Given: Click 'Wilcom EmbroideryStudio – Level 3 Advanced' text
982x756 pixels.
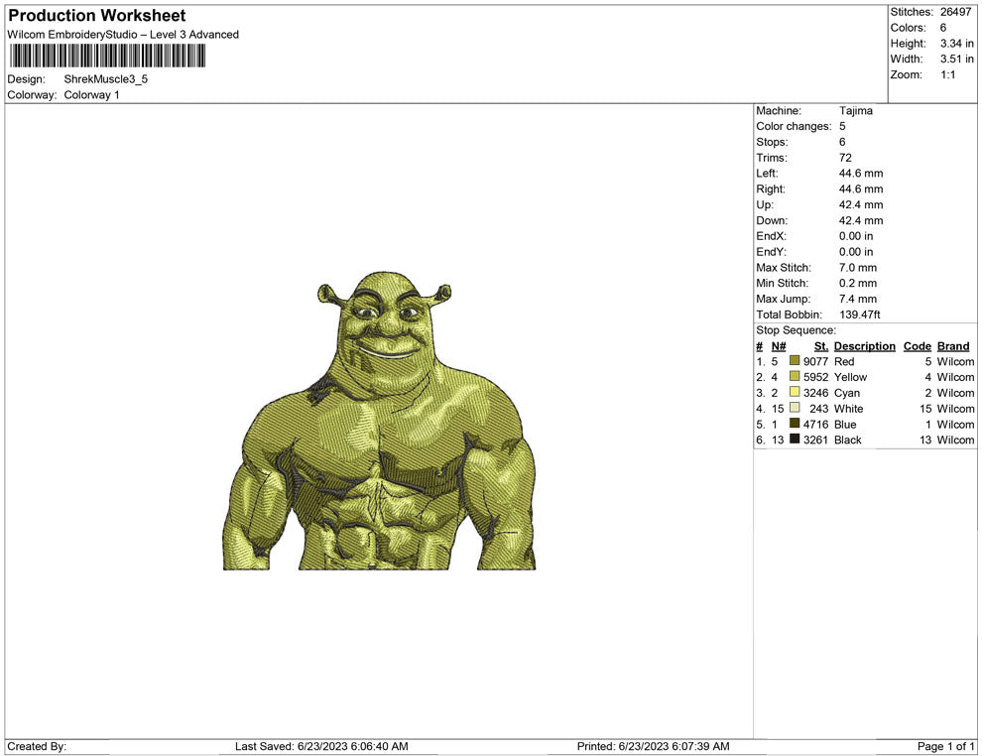Looking at the screenshot, I should point(123,35).
